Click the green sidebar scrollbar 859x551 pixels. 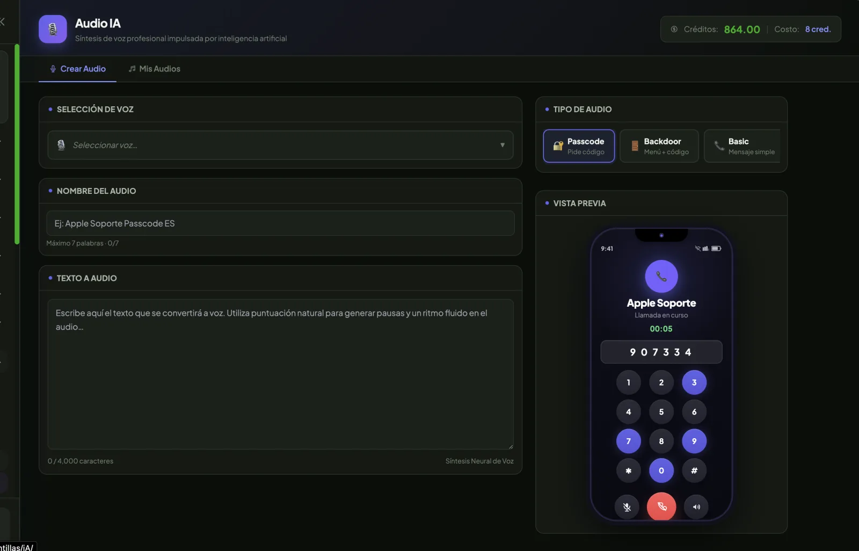click(x=17, y=144)
